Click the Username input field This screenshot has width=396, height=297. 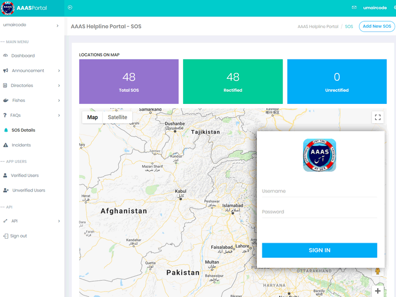tap(319, 191)
